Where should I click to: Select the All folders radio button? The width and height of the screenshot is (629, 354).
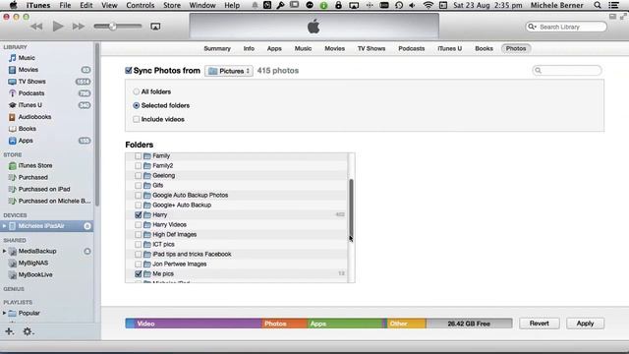click(x=137, y=91)
